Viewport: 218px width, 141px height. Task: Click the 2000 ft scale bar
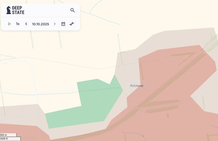(8, 138)
